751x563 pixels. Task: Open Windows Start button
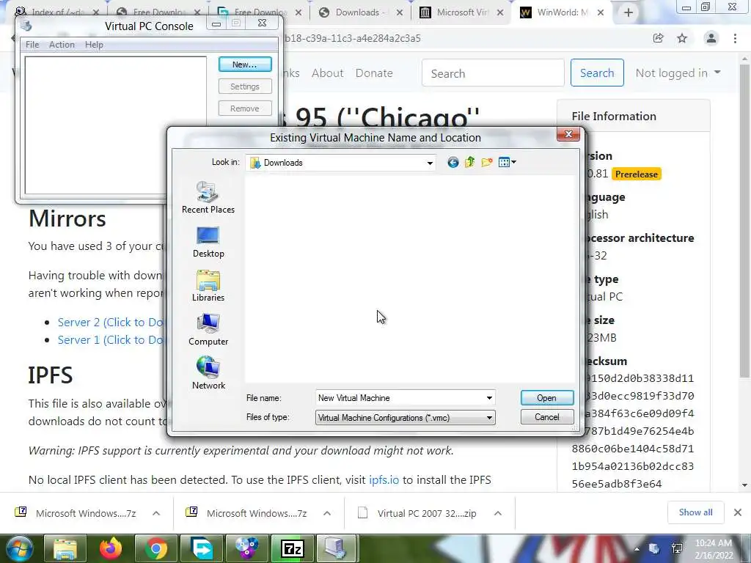point(19,548)
